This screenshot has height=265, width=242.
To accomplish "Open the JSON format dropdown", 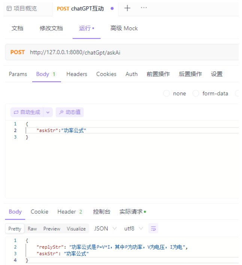I will tap(105, 229).
